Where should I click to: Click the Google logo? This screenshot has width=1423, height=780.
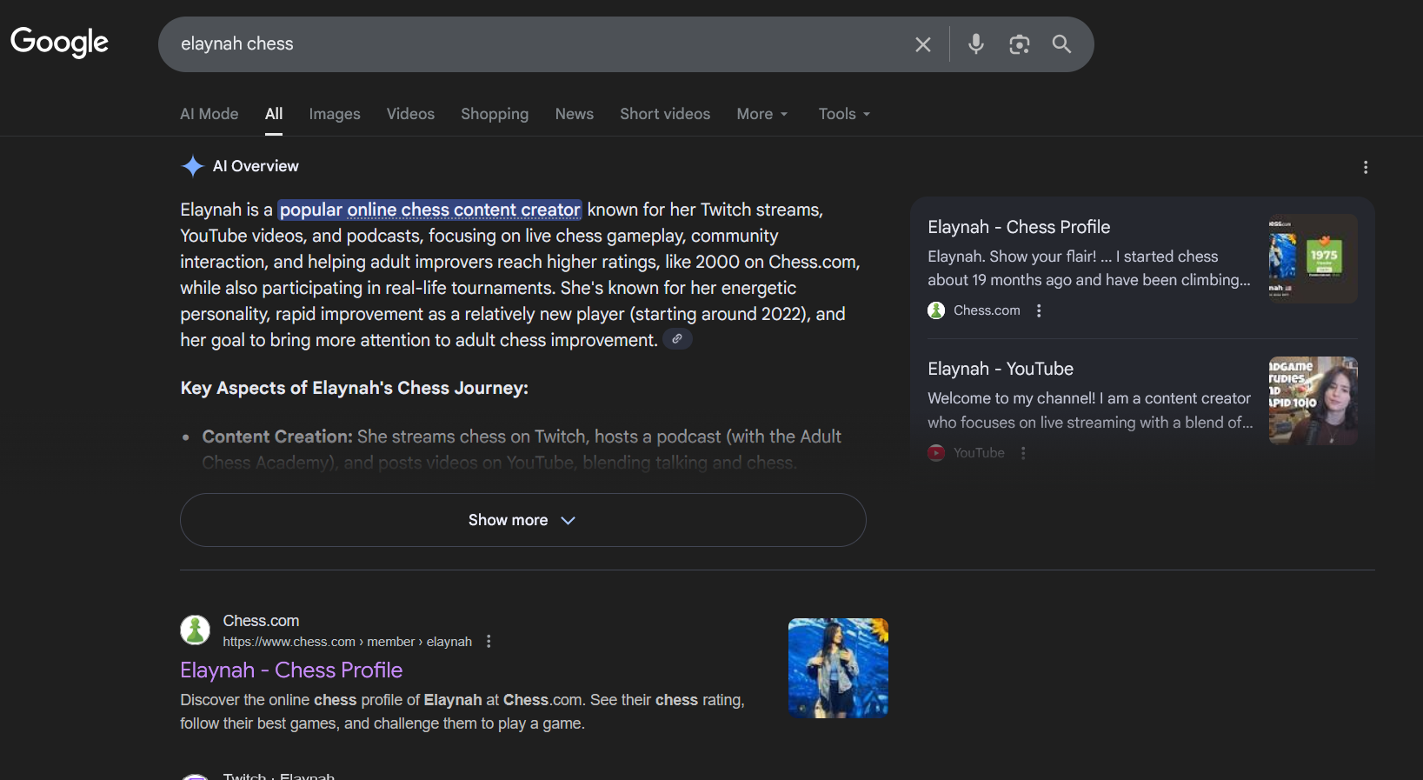tap(59, 42)
